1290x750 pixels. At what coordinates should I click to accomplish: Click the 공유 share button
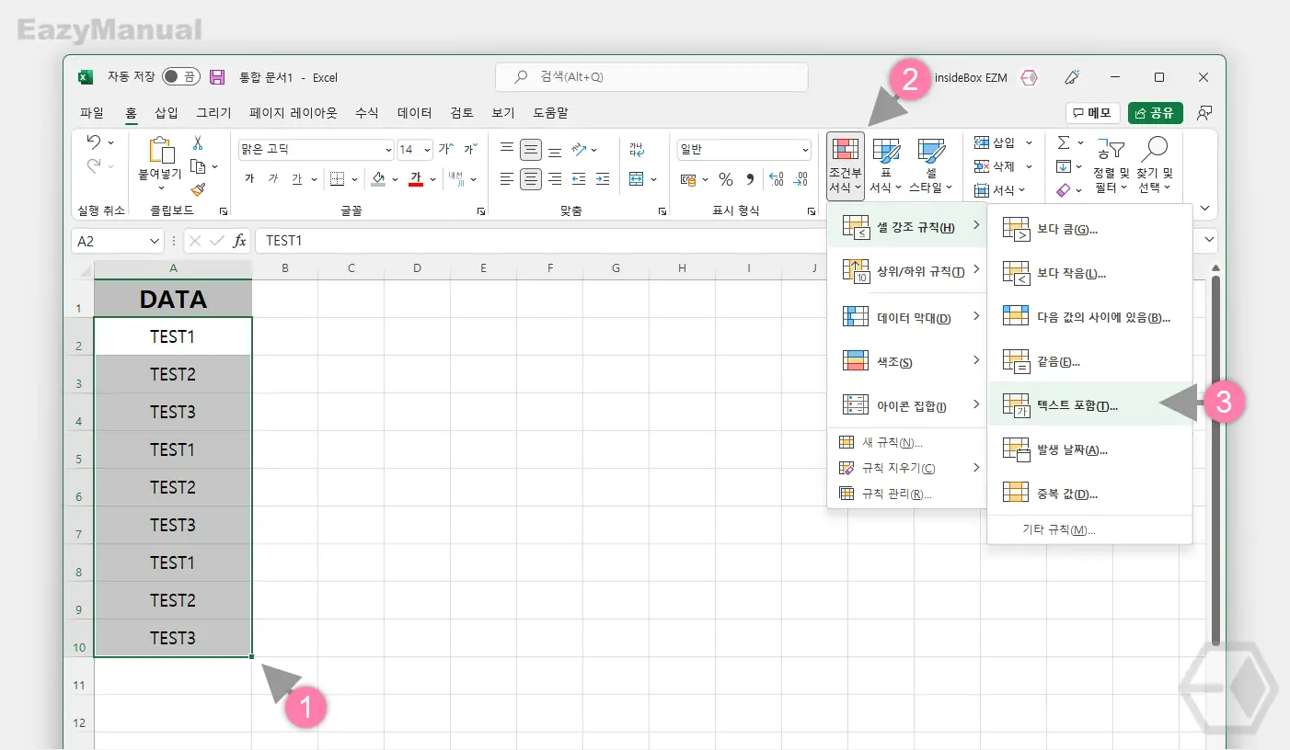pyautogui.click(x=1156, y=113)
